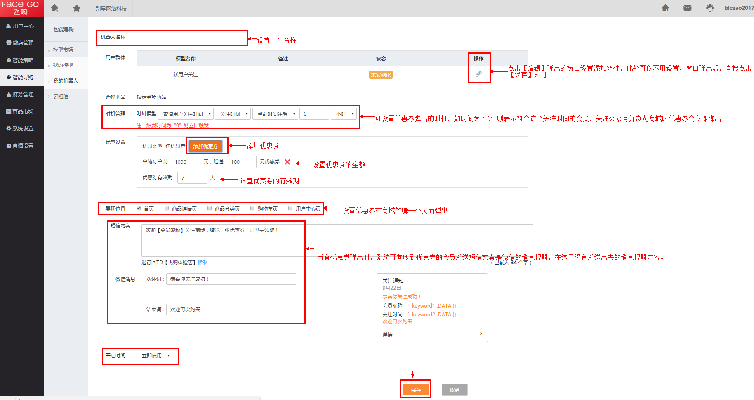
Task: Open the 查询用户关注时间 dropdown
Action: point(186,114)
